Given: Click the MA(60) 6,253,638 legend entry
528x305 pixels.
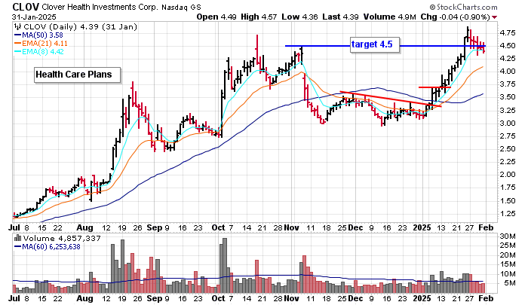Looking at the screenshot, I should pos(48,247).
